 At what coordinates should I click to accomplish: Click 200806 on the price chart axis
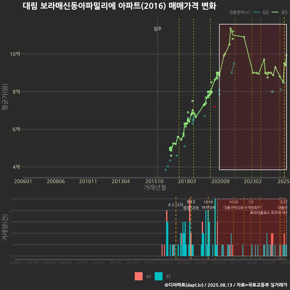click(x=56, y=181)
